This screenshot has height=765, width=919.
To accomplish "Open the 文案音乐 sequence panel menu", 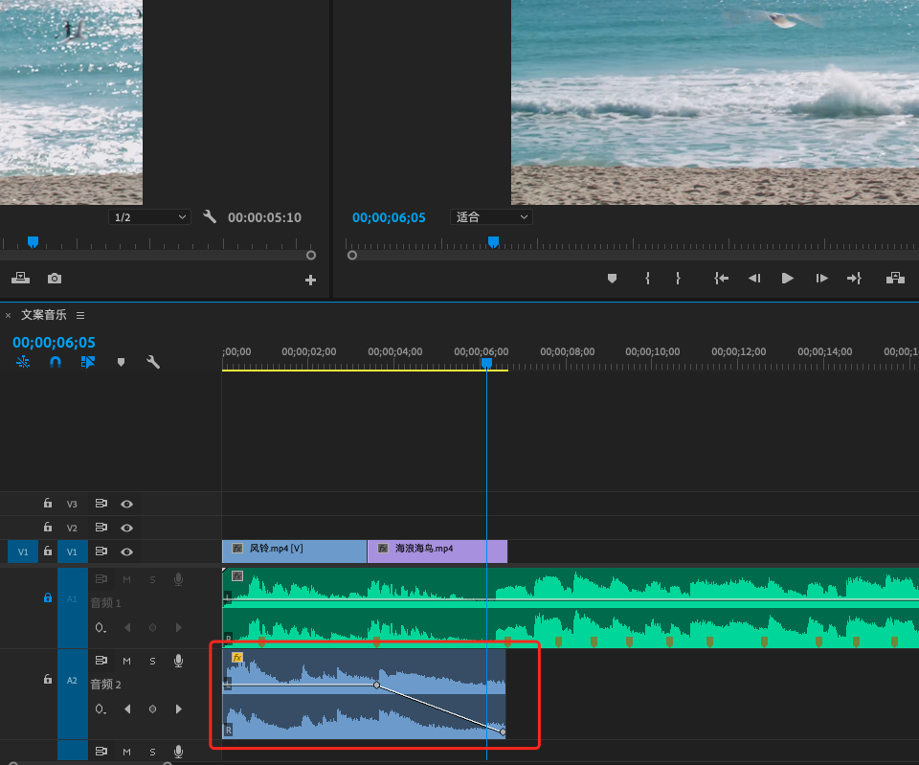I will (x=80, y=315).
